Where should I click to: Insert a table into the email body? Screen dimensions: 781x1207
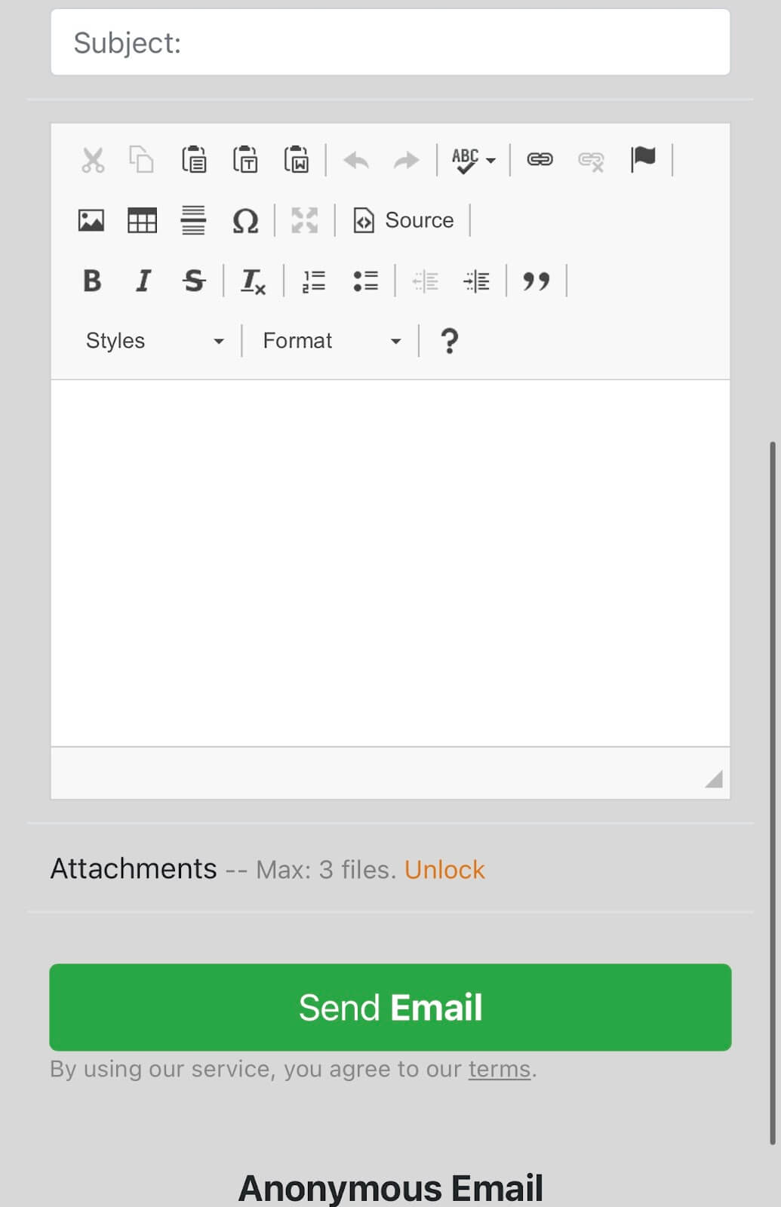coord(142,220)
